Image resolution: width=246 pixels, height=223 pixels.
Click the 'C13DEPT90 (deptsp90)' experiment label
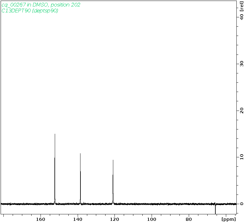click(x=30, y=11)
